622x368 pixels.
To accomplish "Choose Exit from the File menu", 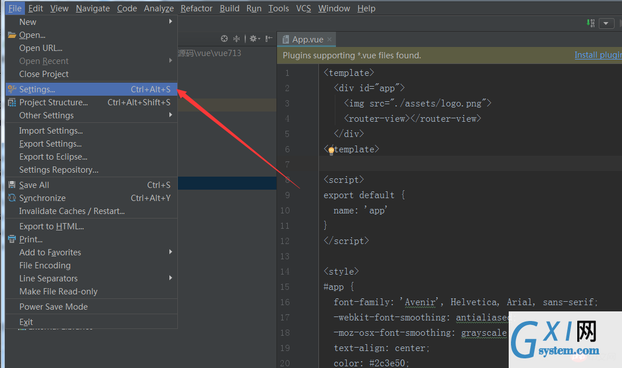I will (92, 322).
